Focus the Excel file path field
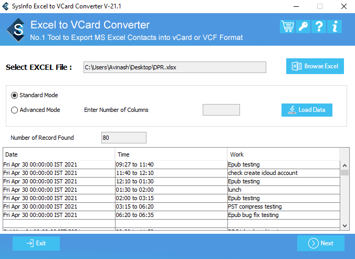Screen dimensions: 355x259 pos(175,67)
